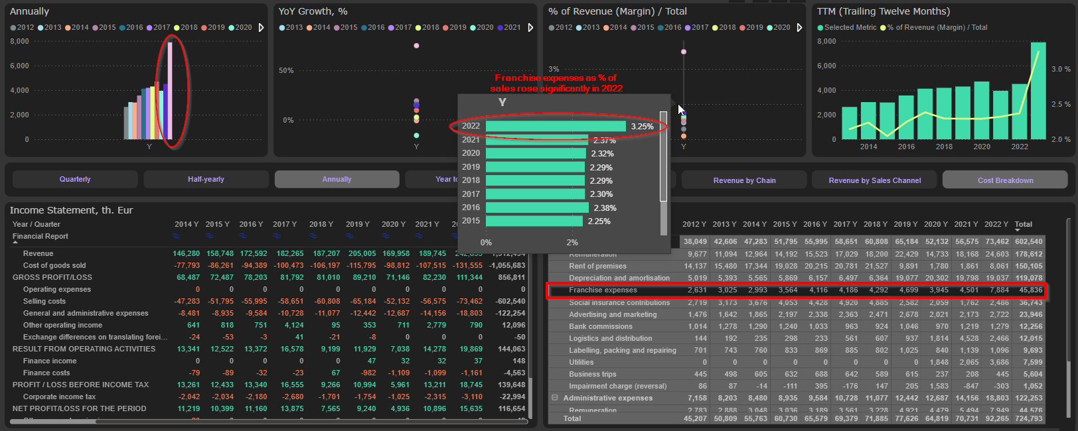Click the sort indicator below Total column header

click(x=1018, y=231)
